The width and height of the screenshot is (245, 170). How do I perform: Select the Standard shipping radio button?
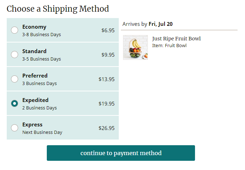coord(15,55)
